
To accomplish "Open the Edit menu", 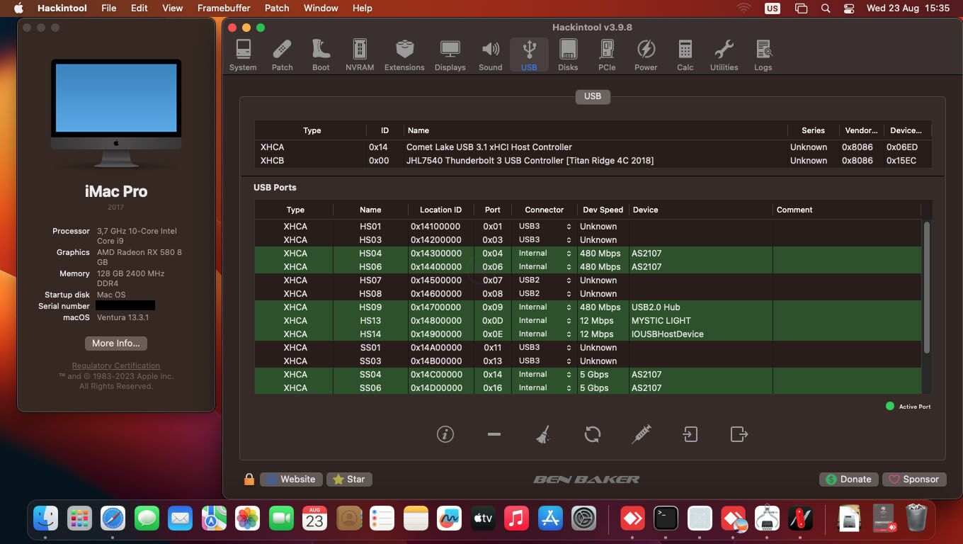I will tap(139, 8).
